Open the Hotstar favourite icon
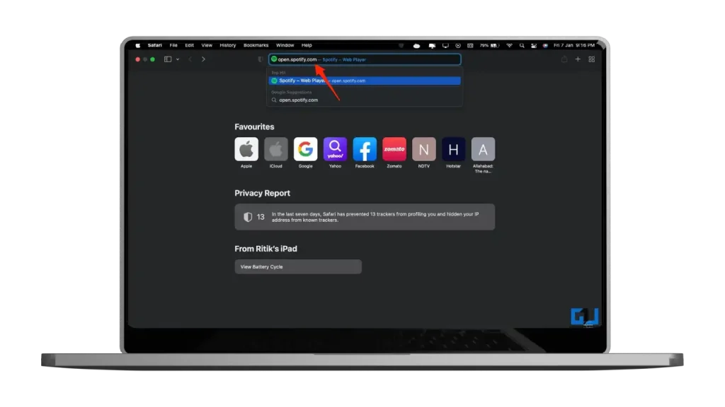Viewport: 725px width, 407px height. coord(453,149)
